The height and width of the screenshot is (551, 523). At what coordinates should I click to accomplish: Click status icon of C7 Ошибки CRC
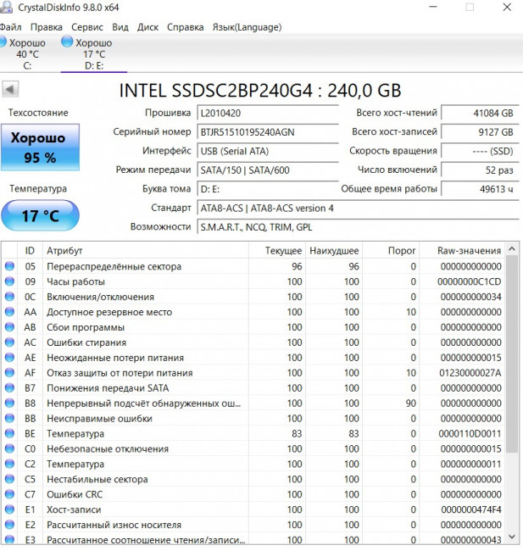click(9, 494)
